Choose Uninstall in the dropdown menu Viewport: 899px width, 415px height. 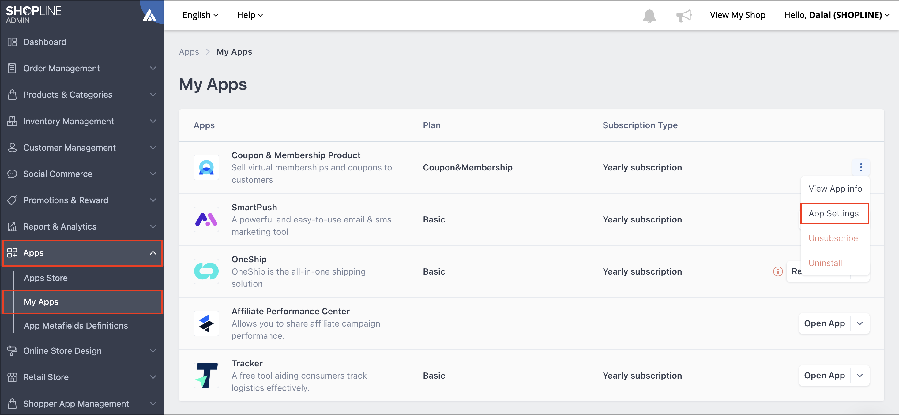(835, 263)
